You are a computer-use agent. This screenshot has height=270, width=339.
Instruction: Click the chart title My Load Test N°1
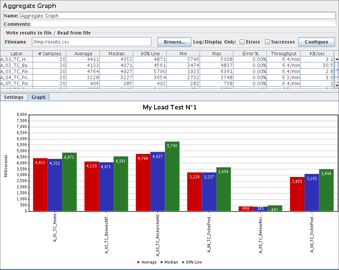[169, 107]
